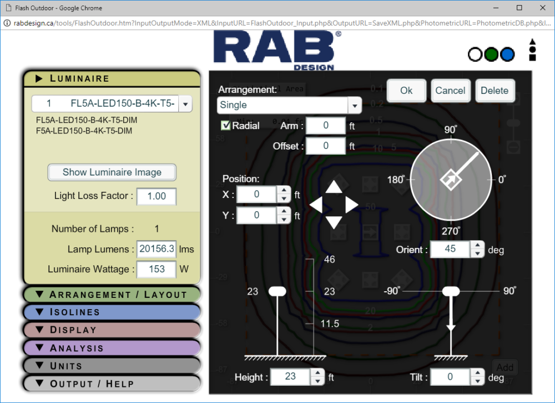Open the Analysis section

112,348
